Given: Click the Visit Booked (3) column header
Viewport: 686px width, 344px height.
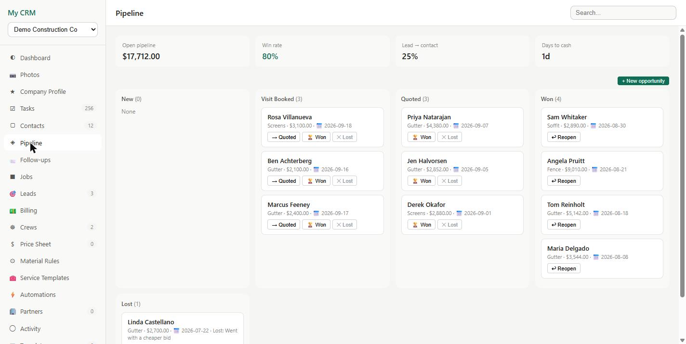Looking at the screenshot, I should 282,99.
